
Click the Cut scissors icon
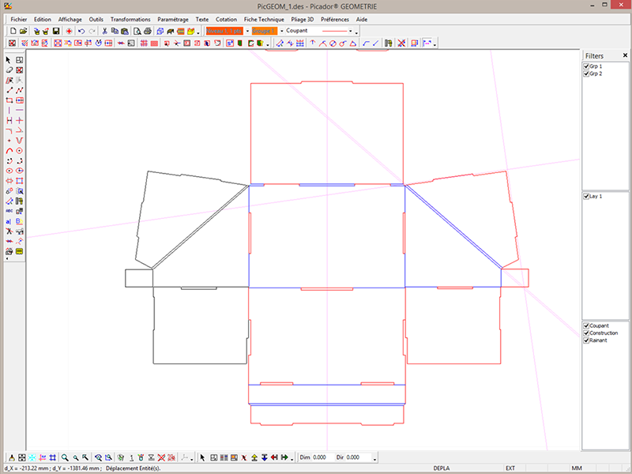(104, 31)
